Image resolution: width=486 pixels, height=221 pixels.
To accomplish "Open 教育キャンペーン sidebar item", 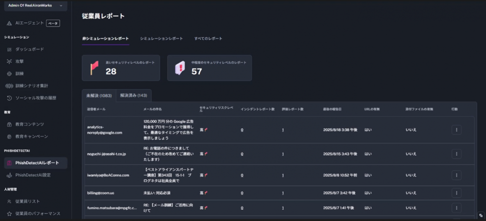I will [32, 137].
